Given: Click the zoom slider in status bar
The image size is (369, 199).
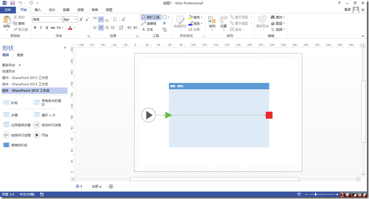Looking at the screenshot, I should [x=322, y=194].
